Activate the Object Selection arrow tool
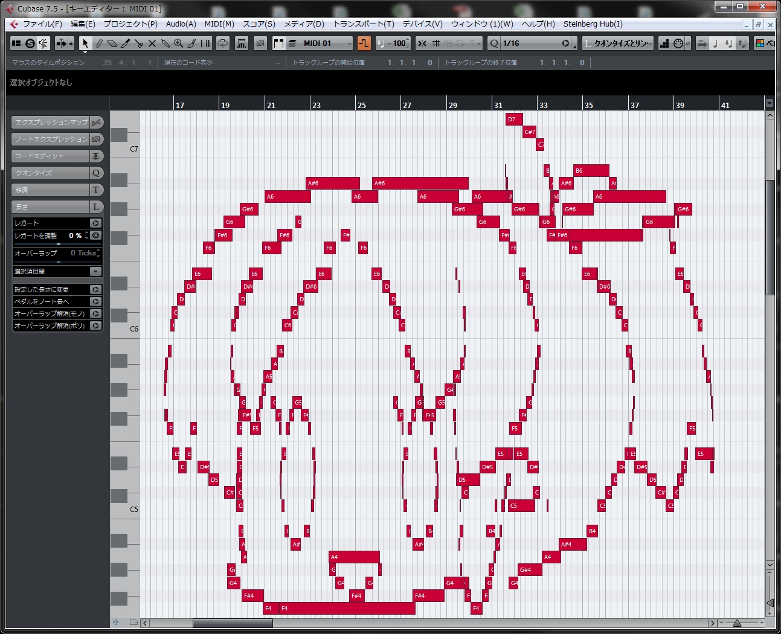This screenshot has height=634, width=781. pyautogui.click(x=85, y=43)
